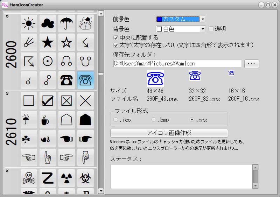This screenshot has width=280, height=197.
Task: Pick the empty ballot box symbol
Action: [29, 101]
